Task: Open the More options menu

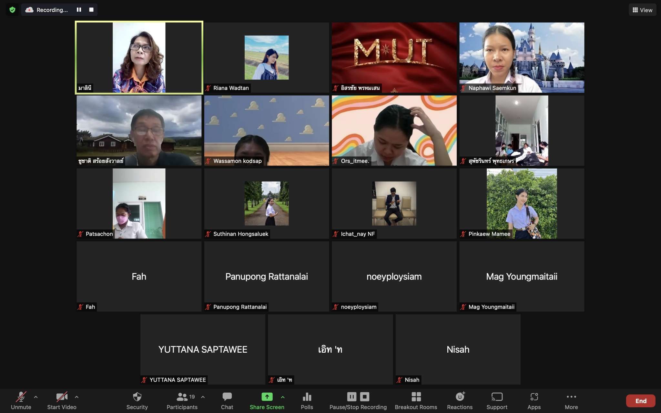Action: pyautogui.click(x=571, y=397)
